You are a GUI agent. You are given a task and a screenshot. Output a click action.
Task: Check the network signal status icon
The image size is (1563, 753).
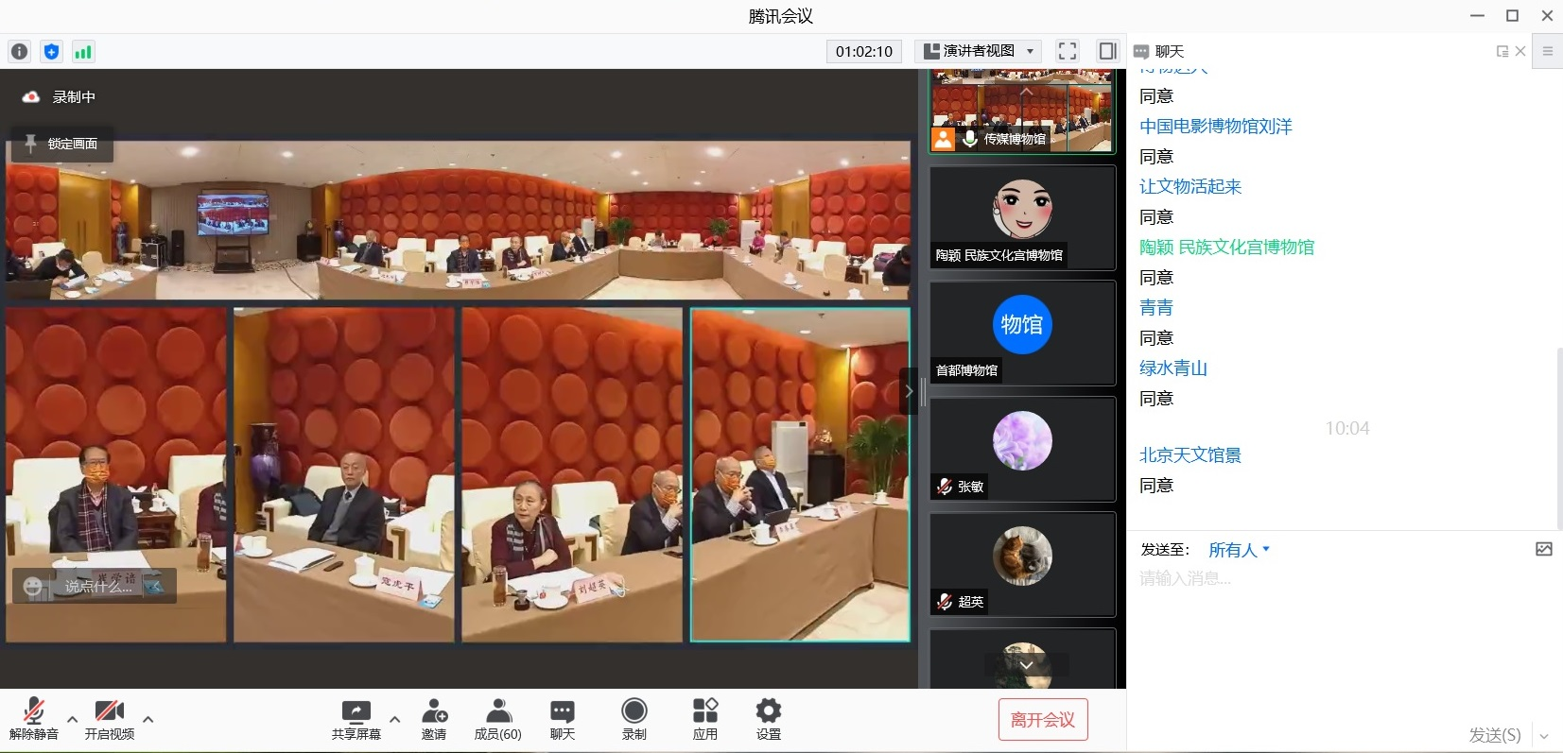[83, 52]
